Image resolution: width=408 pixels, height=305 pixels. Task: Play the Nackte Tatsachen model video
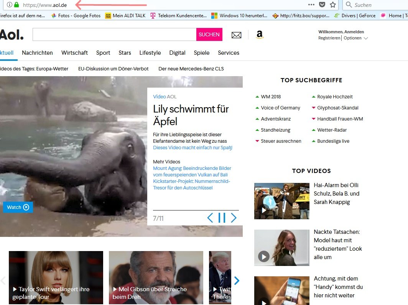(282, 248)
